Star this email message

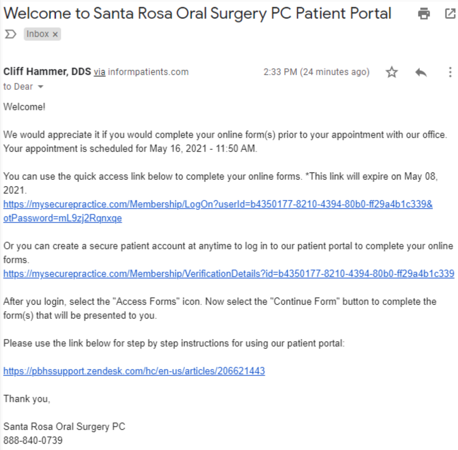point(392,72)
